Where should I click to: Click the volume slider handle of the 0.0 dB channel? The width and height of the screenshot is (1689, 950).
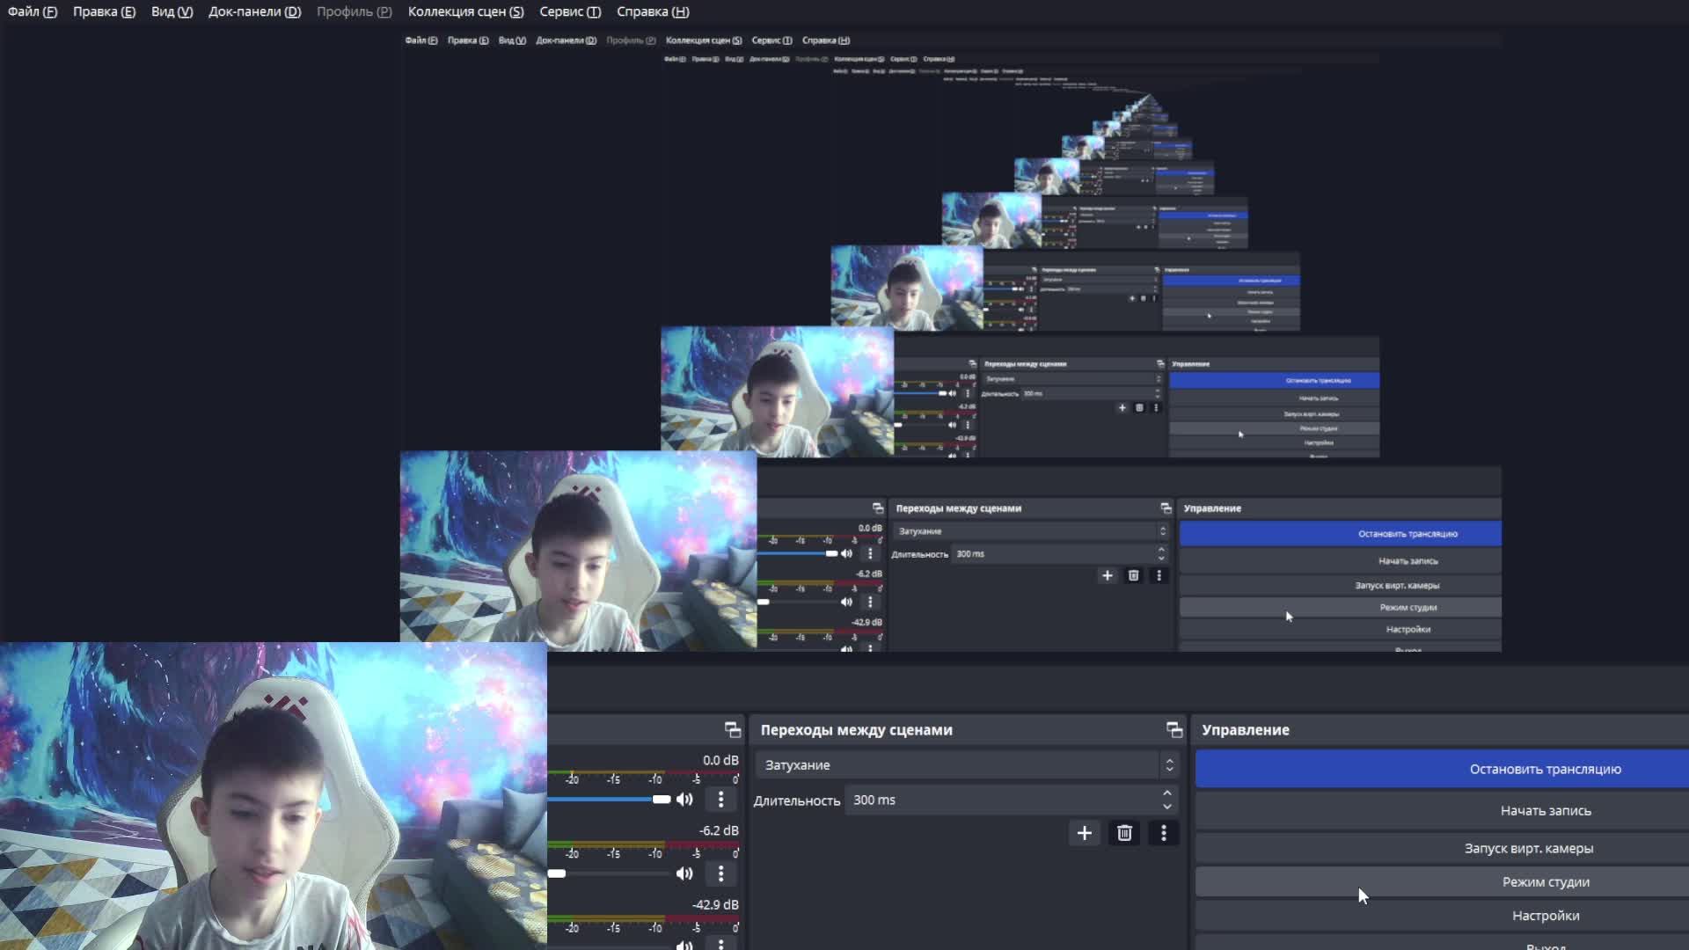[662, 799]
